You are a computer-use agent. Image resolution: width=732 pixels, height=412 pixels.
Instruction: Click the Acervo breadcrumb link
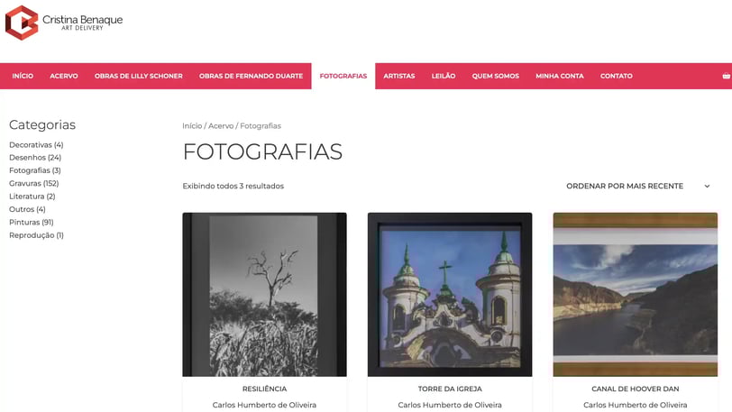click(x=221, y=126)
